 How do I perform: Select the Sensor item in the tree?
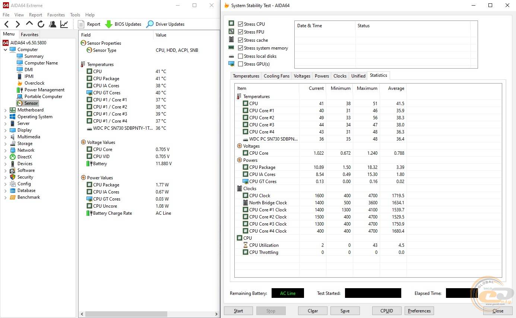tap(31, 103)
